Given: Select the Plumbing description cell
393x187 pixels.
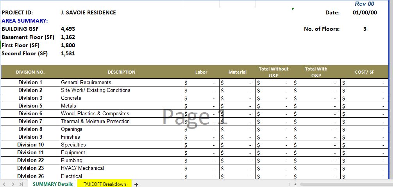Looking at the screenshot, I should (121, 160).
